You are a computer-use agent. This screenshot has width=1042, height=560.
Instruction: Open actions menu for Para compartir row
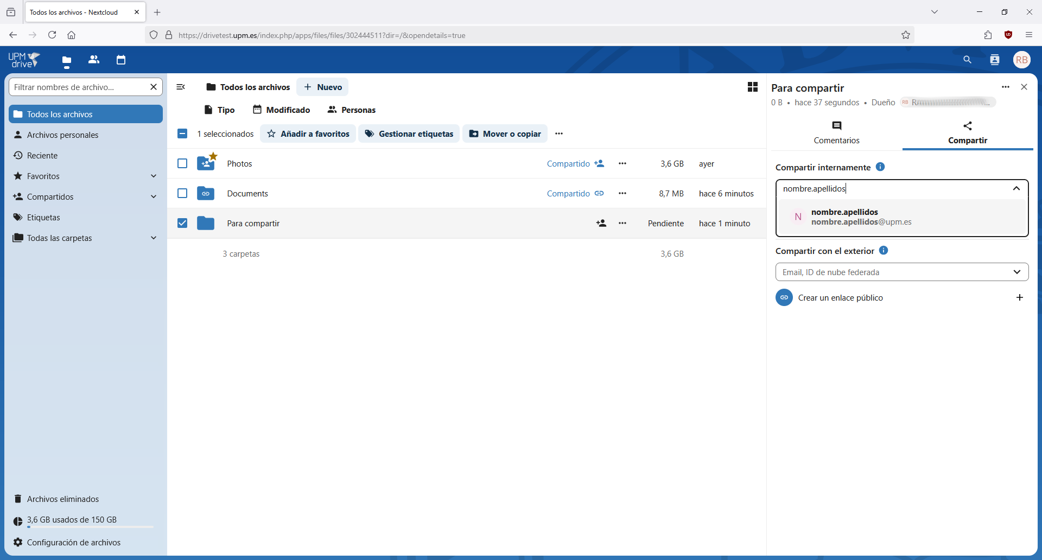coord(622,223)
